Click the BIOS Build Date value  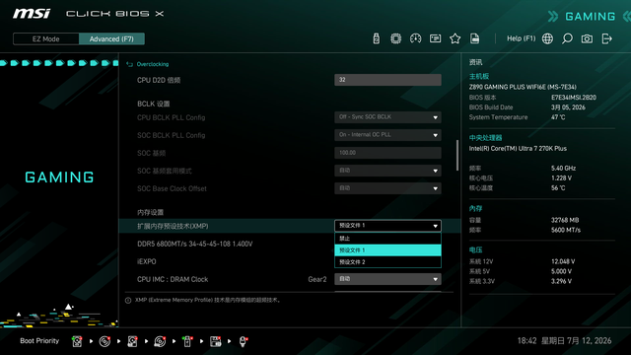click(x=568, y=107)
